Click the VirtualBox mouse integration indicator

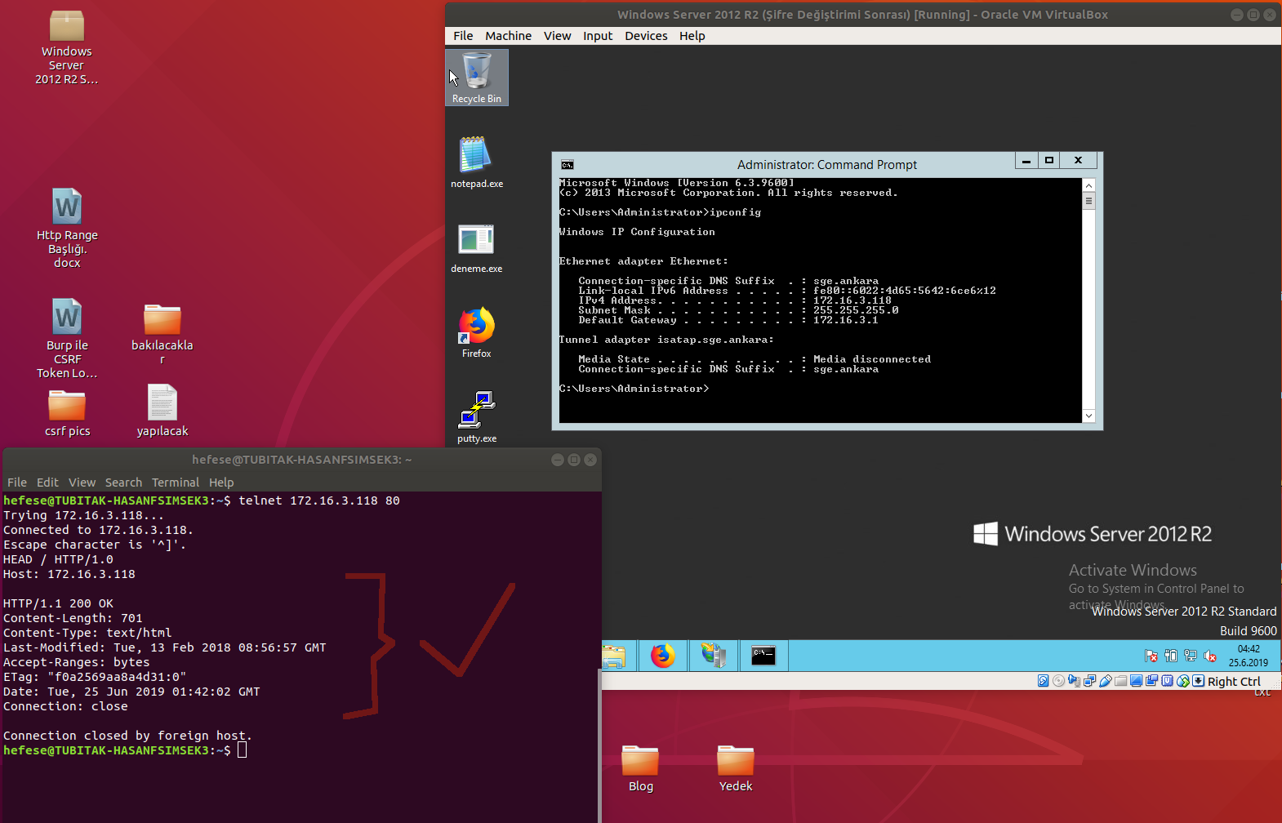[1183, 681]
